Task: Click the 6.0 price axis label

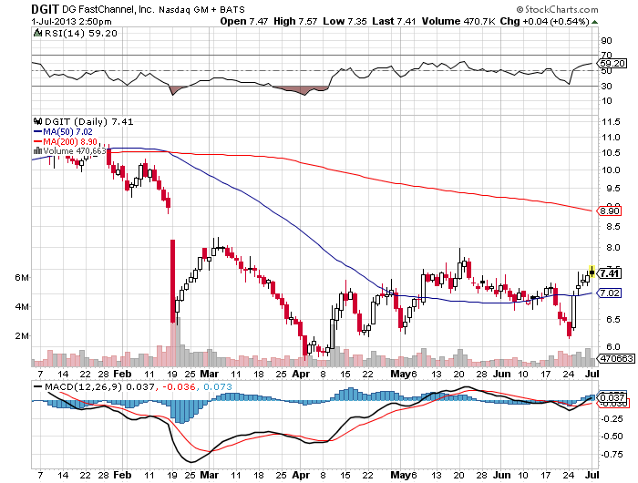Action: coord(613,346)
